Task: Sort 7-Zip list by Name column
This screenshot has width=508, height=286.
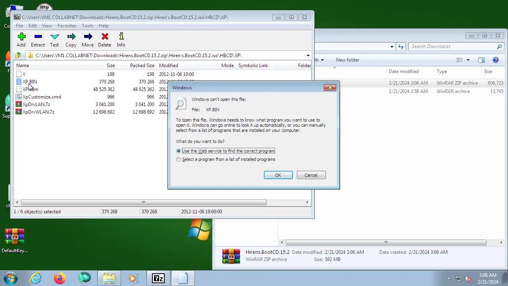Action: (45, 66)
